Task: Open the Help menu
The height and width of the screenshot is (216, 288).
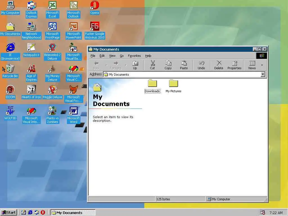Action: click(148, 56)
